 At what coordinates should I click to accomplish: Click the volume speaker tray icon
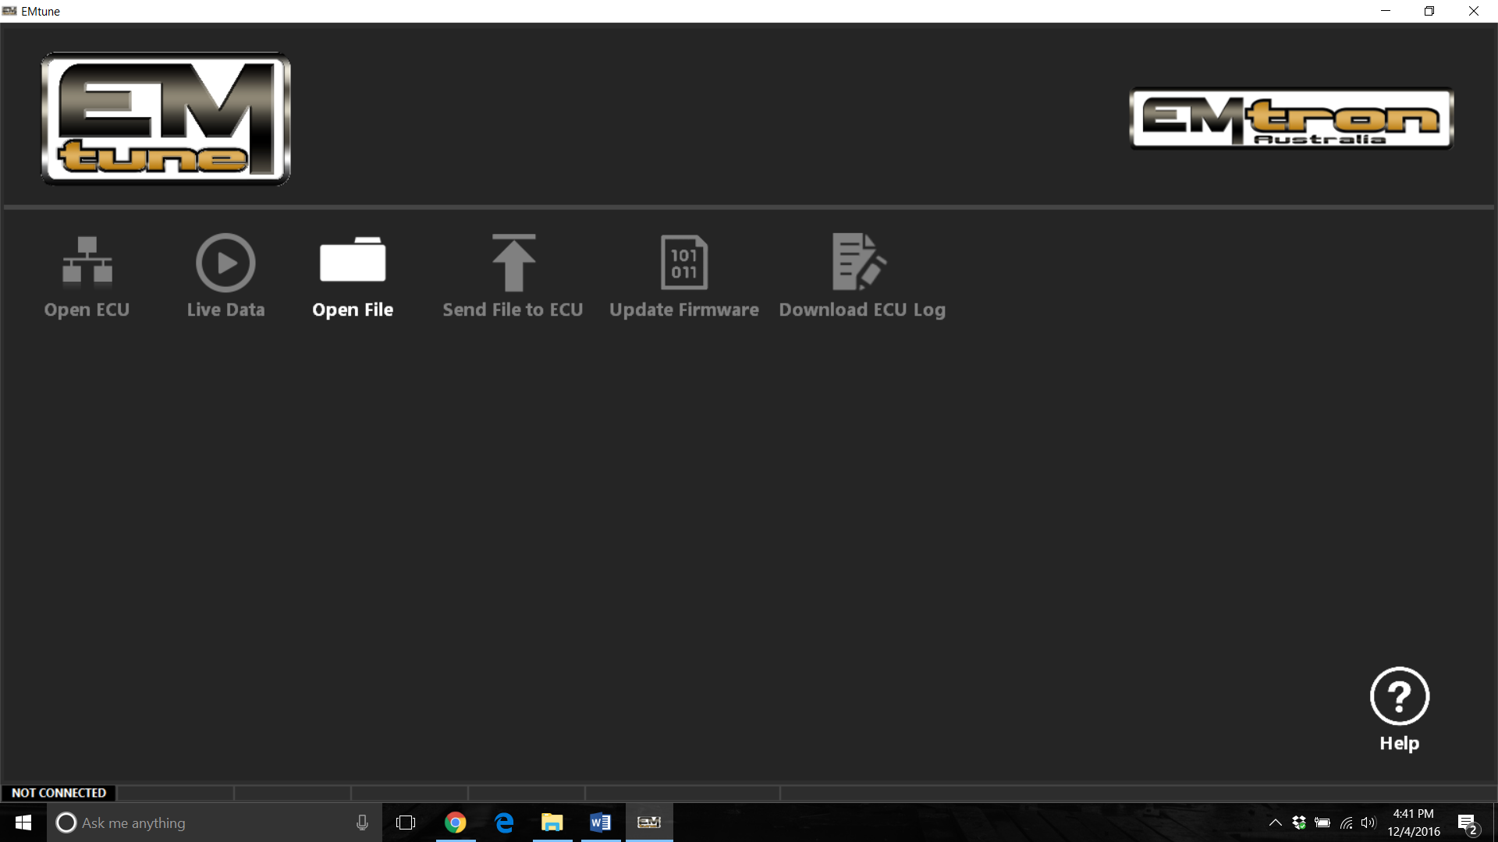[x=1368, y=823]
